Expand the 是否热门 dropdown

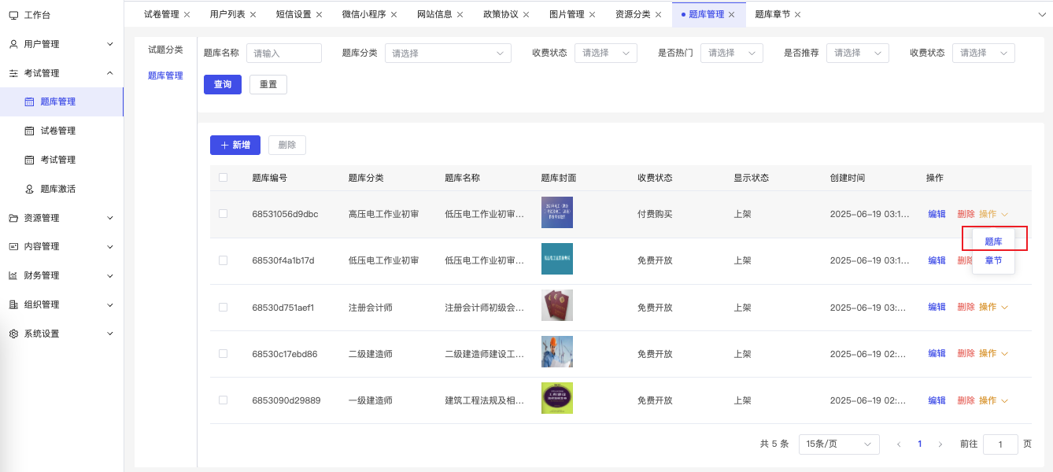(732, 53)
